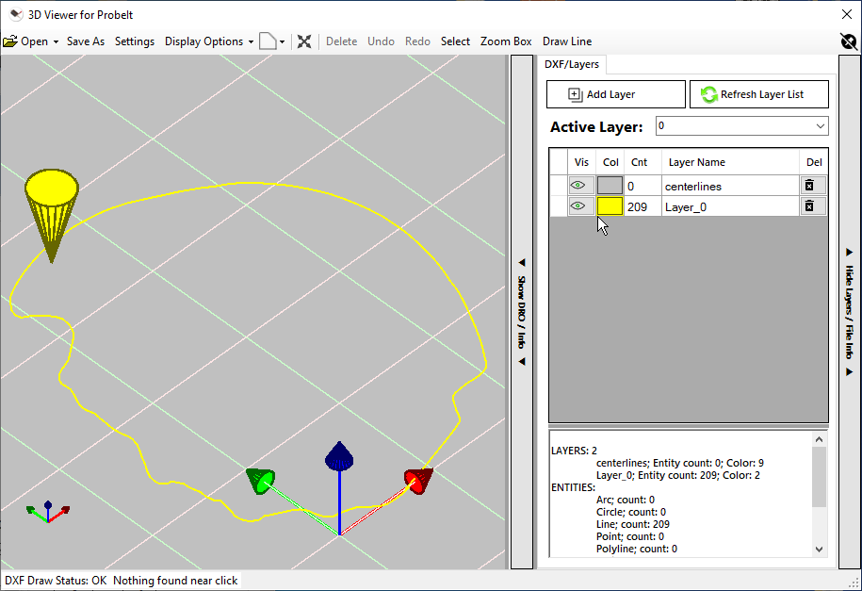Viewport: 862px width, 591px height.
Task: Open the Active Layer combo box
Action: click(741, 126)
